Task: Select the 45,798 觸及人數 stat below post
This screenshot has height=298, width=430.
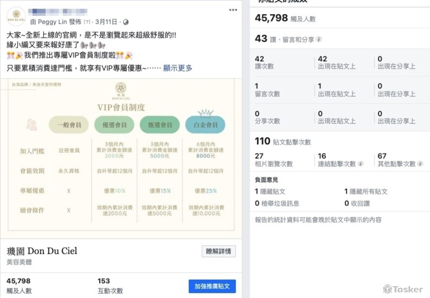Action: point(19,286)
